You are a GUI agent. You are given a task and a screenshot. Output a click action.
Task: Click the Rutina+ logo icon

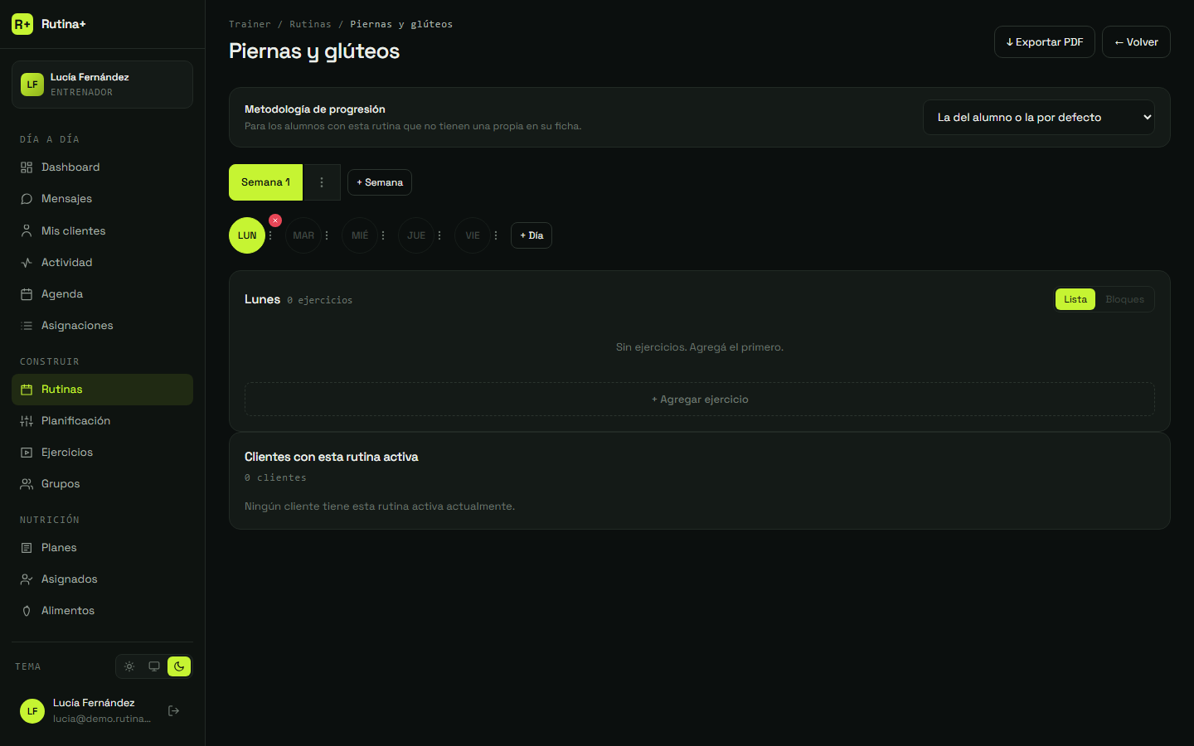tap(22, 24)
